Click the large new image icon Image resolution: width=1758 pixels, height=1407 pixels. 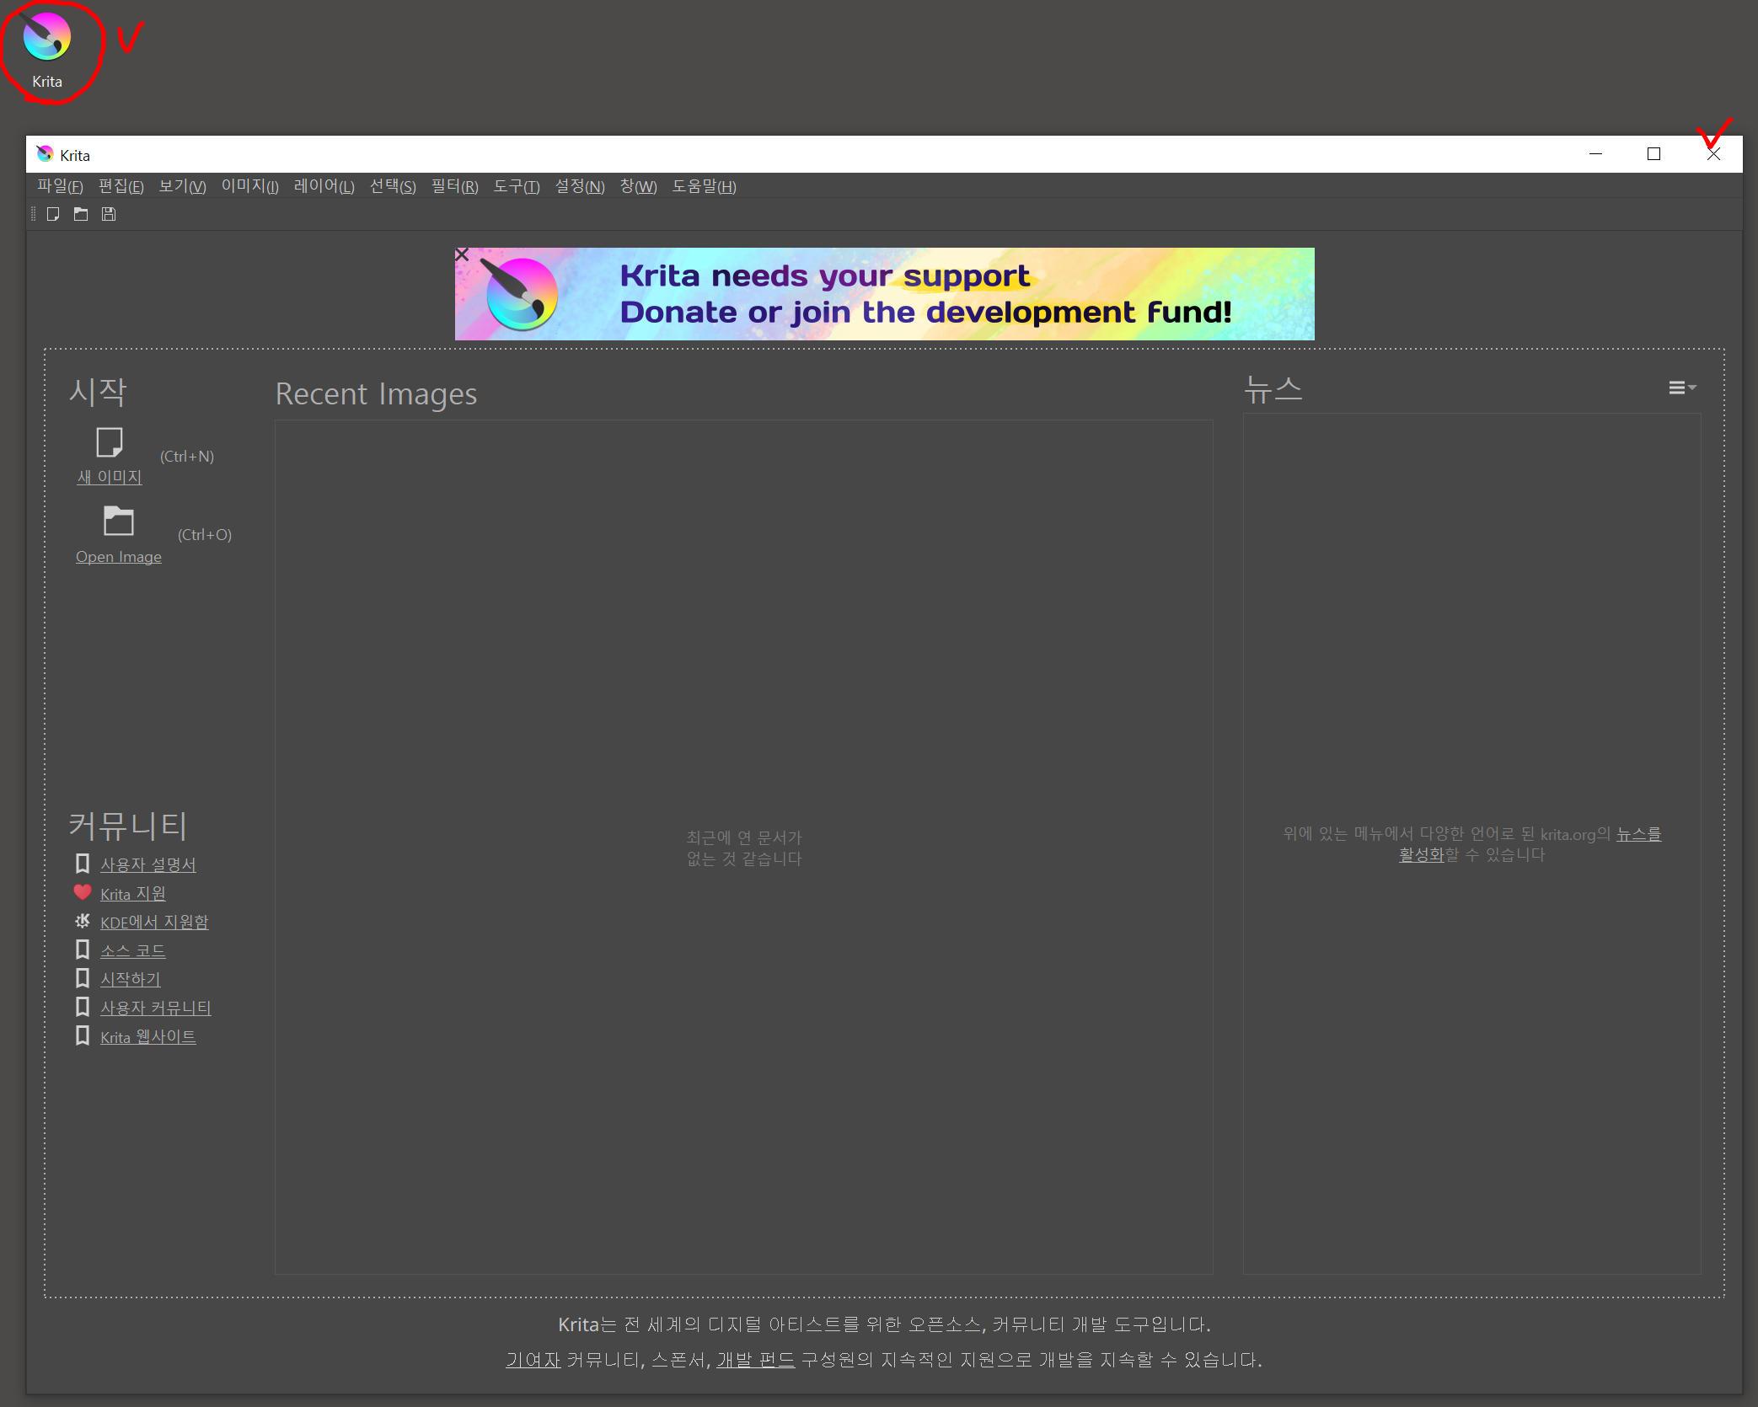(110, 442)
